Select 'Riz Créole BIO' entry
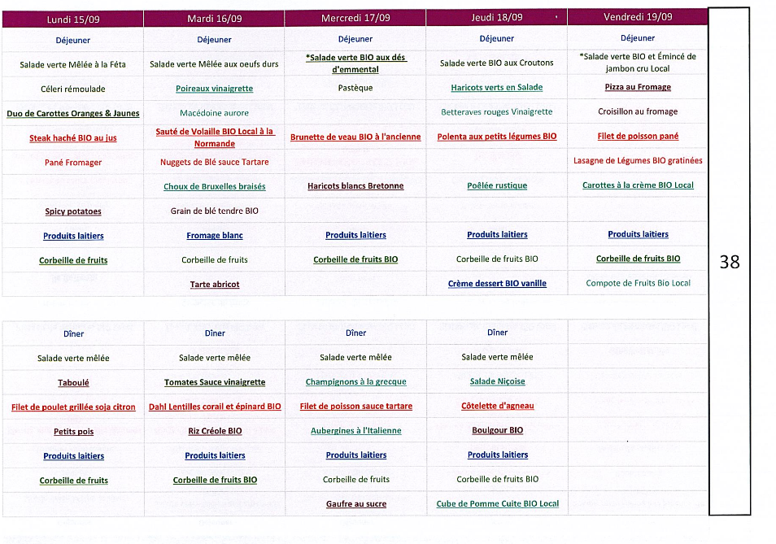This screenshot has height=544, width=776. click(214, 431)
